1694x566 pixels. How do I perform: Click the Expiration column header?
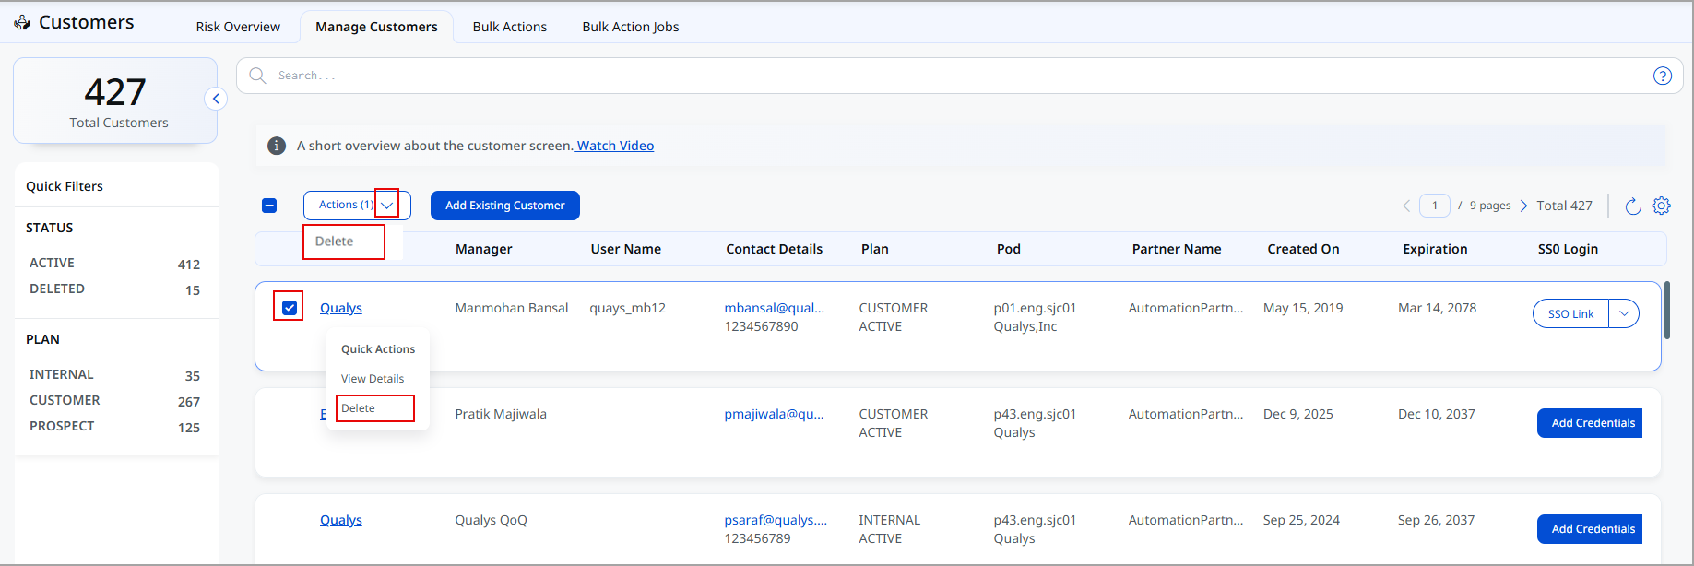click(x=1435, y=249)
